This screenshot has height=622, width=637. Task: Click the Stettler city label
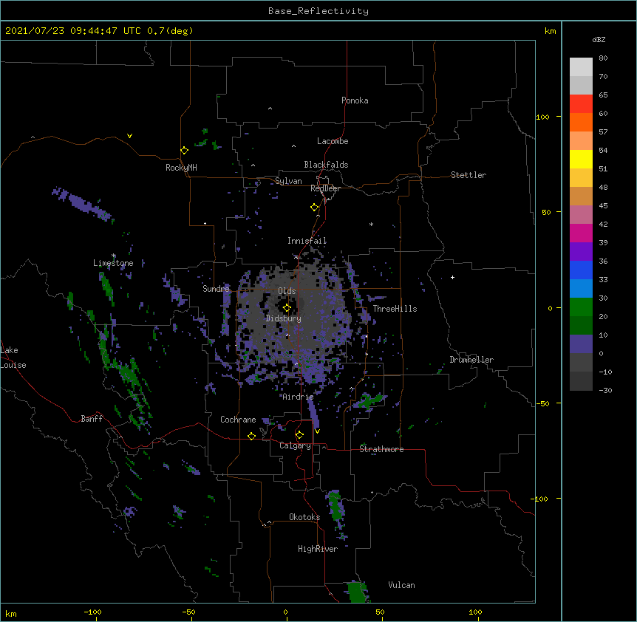pos(469,175)
